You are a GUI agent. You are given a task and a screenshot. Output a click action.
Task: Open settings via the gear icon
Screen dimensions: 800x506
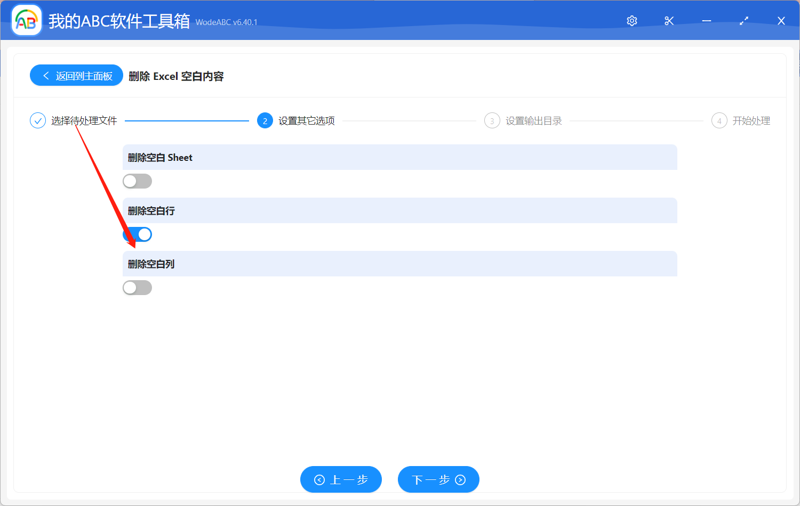[x=631, y=21]
